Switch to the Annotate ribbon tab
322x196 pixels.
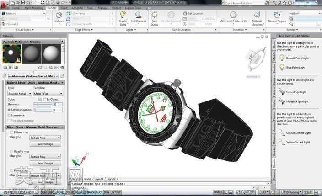click(x=77, y=8)
